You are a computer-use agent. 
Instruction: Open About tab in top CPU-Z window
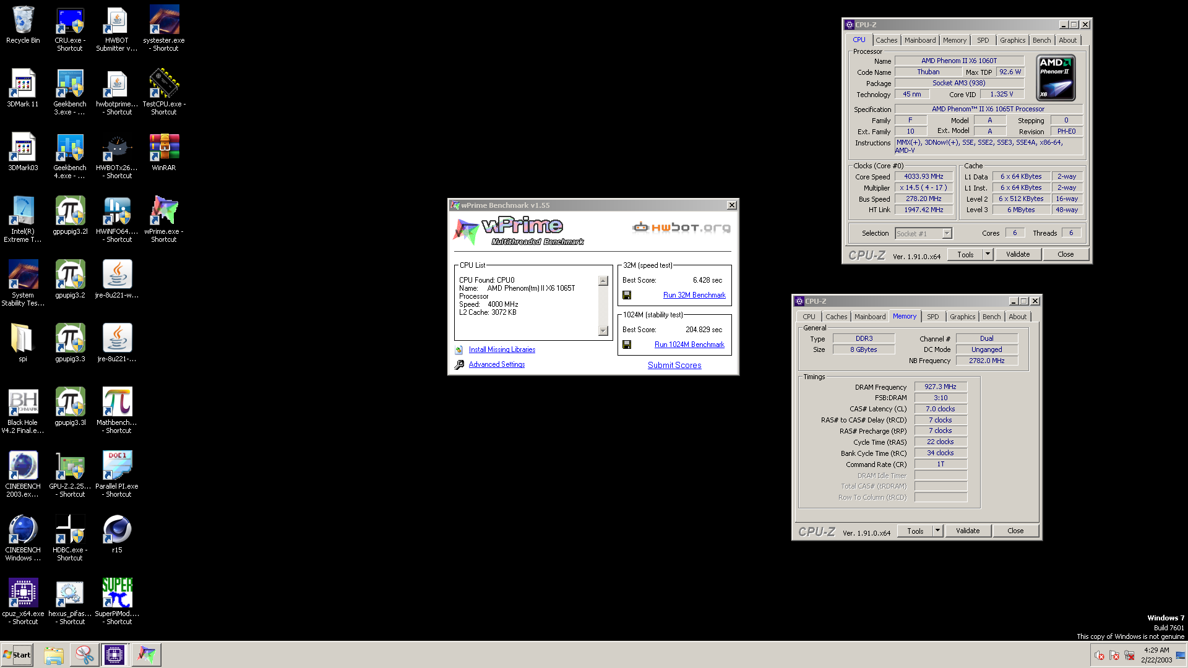tap(1067, 40)
